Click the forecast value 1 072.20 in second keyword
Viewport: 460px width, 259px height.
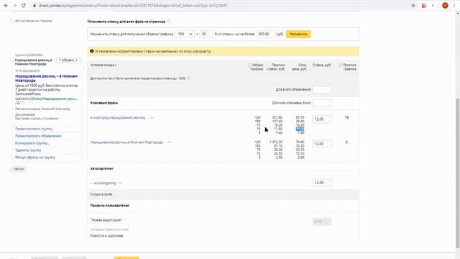coord(276,142)
